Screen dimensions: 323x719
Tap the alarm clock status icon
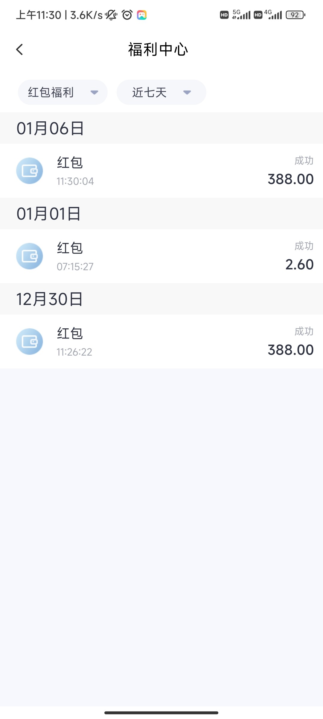[x=127, y=15]
